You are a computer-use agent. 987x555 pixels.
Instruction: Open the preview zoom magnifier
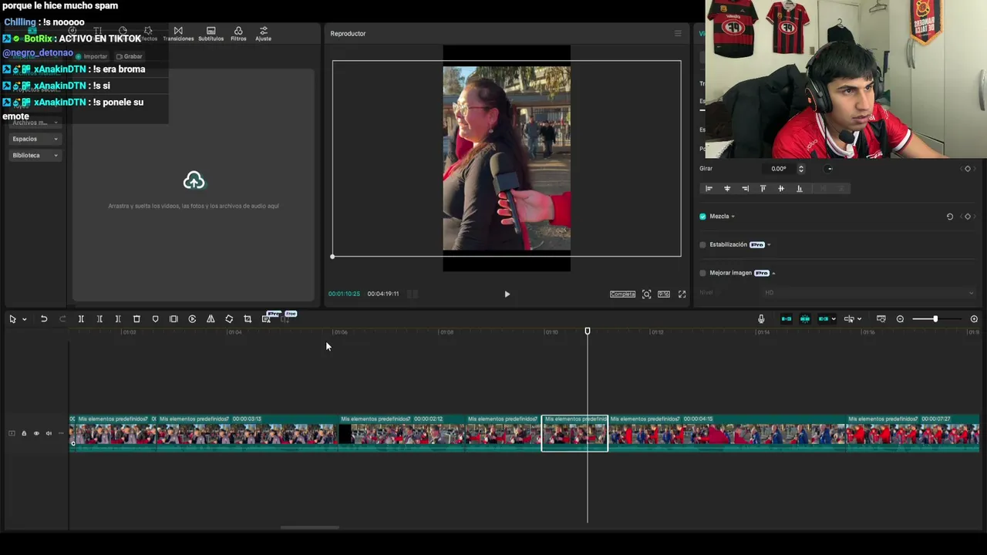646,294
